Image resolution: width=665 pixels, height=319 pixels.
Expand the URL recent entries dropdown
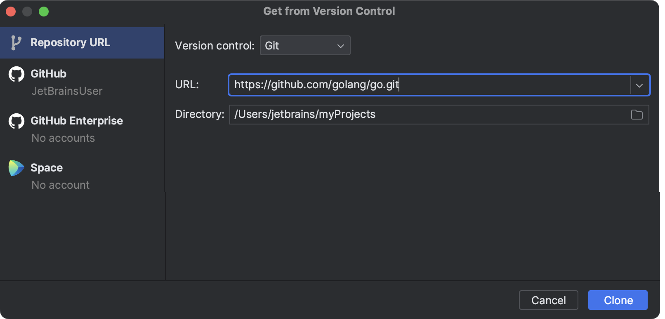pos(639,85)
